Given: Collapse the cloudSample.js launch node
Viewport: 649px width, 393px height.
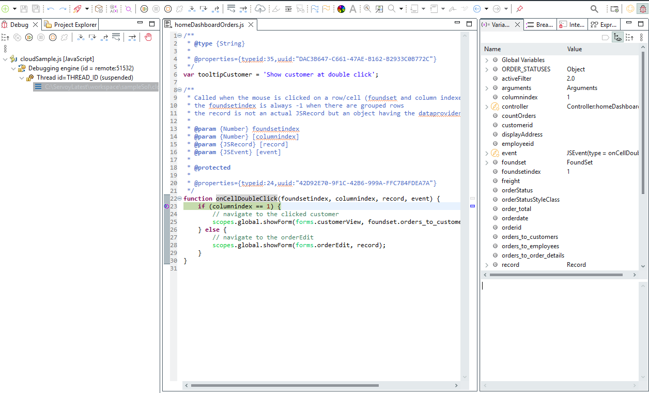Looking at the screenshot, I should coord(5,59).
